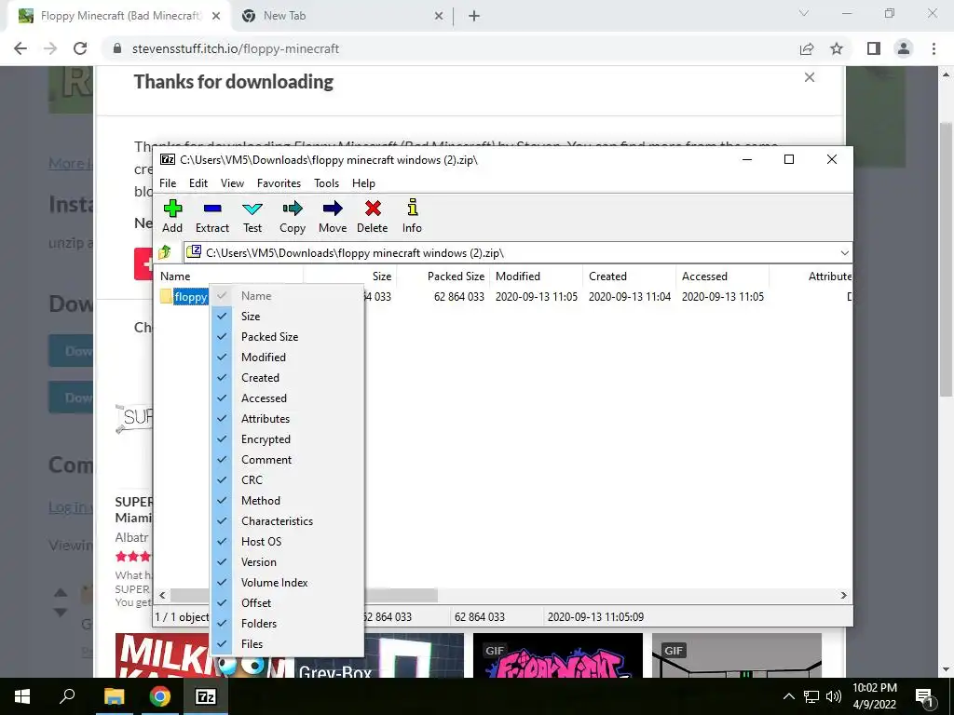This screenshot has width=954, height=715.
Task: Switch to Chrome in taskbar
Action: (x=159, y=696)
